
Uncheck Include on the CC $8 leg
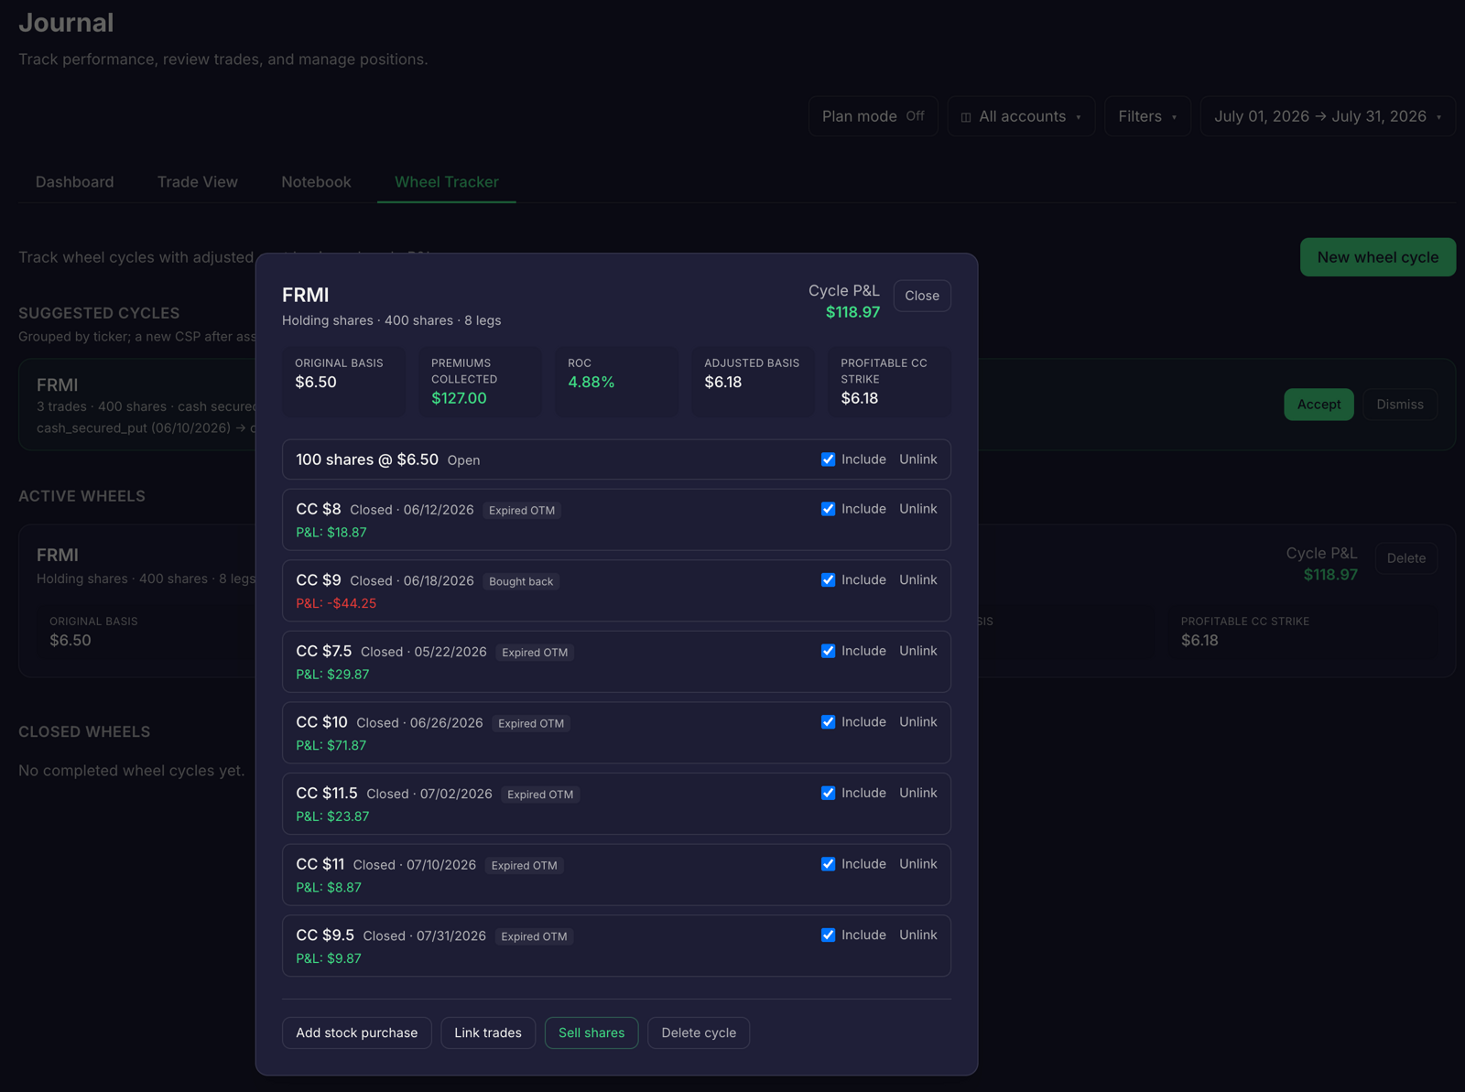tap(828, 509)
